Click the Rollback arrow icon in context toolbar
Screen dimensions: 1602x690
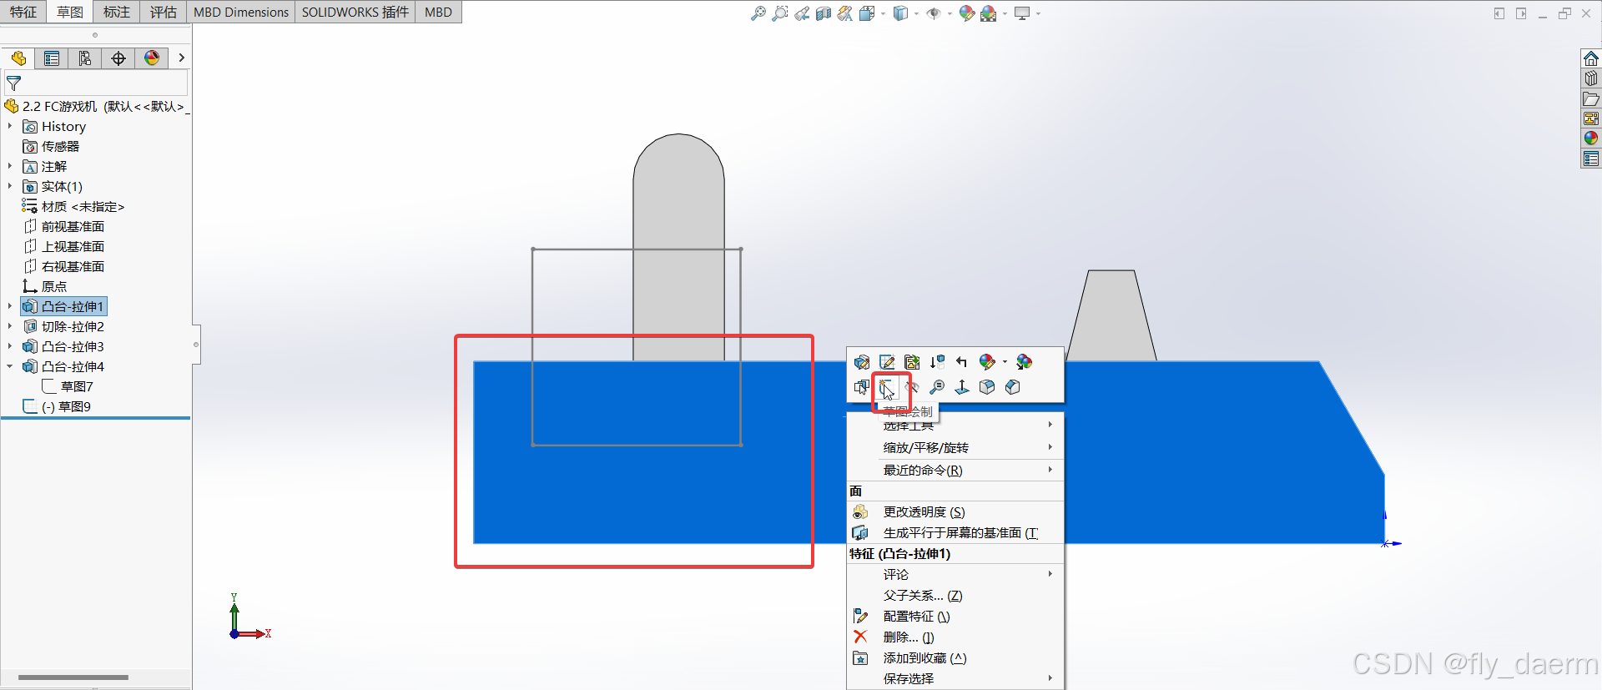click(962, 362)
